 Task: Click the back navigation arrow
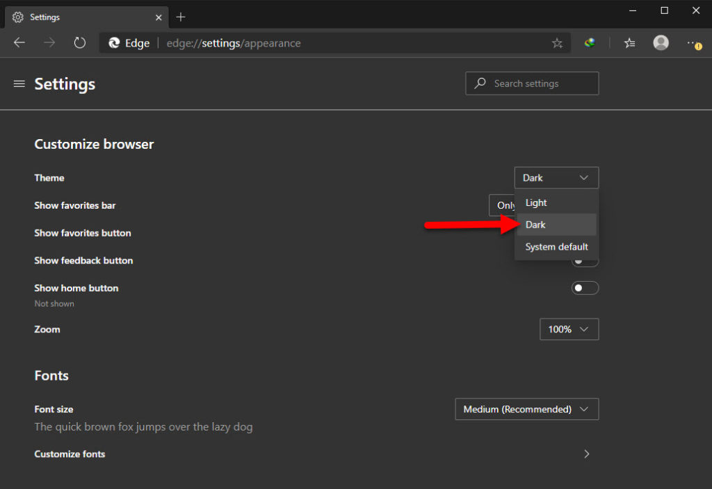[19, 42]
